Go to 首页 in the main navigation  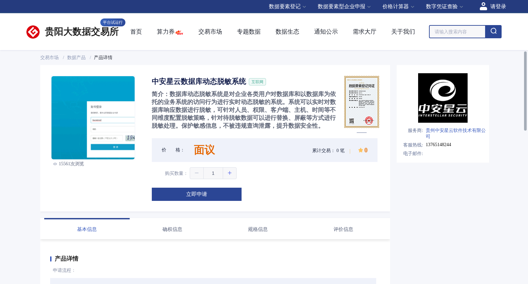136,32
